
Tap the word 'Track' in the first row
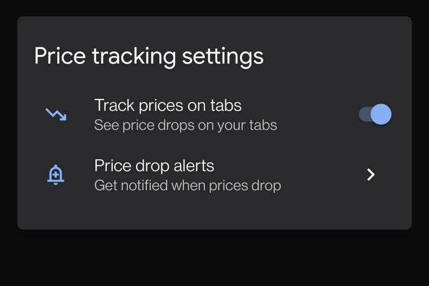click(x=114, y=105)
